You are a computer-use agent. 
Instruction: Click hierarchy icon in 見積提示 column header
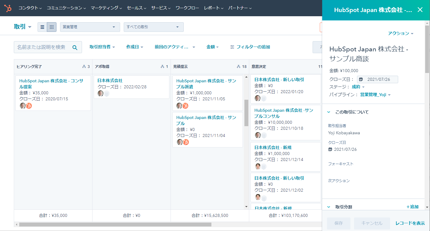pyautogui.click(x=238, y=67)
